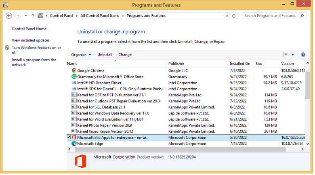The height and width of the screenshot is (175, 315).
Task: Click the horizontal scrollbar thumb
Action: click(180, 149)
